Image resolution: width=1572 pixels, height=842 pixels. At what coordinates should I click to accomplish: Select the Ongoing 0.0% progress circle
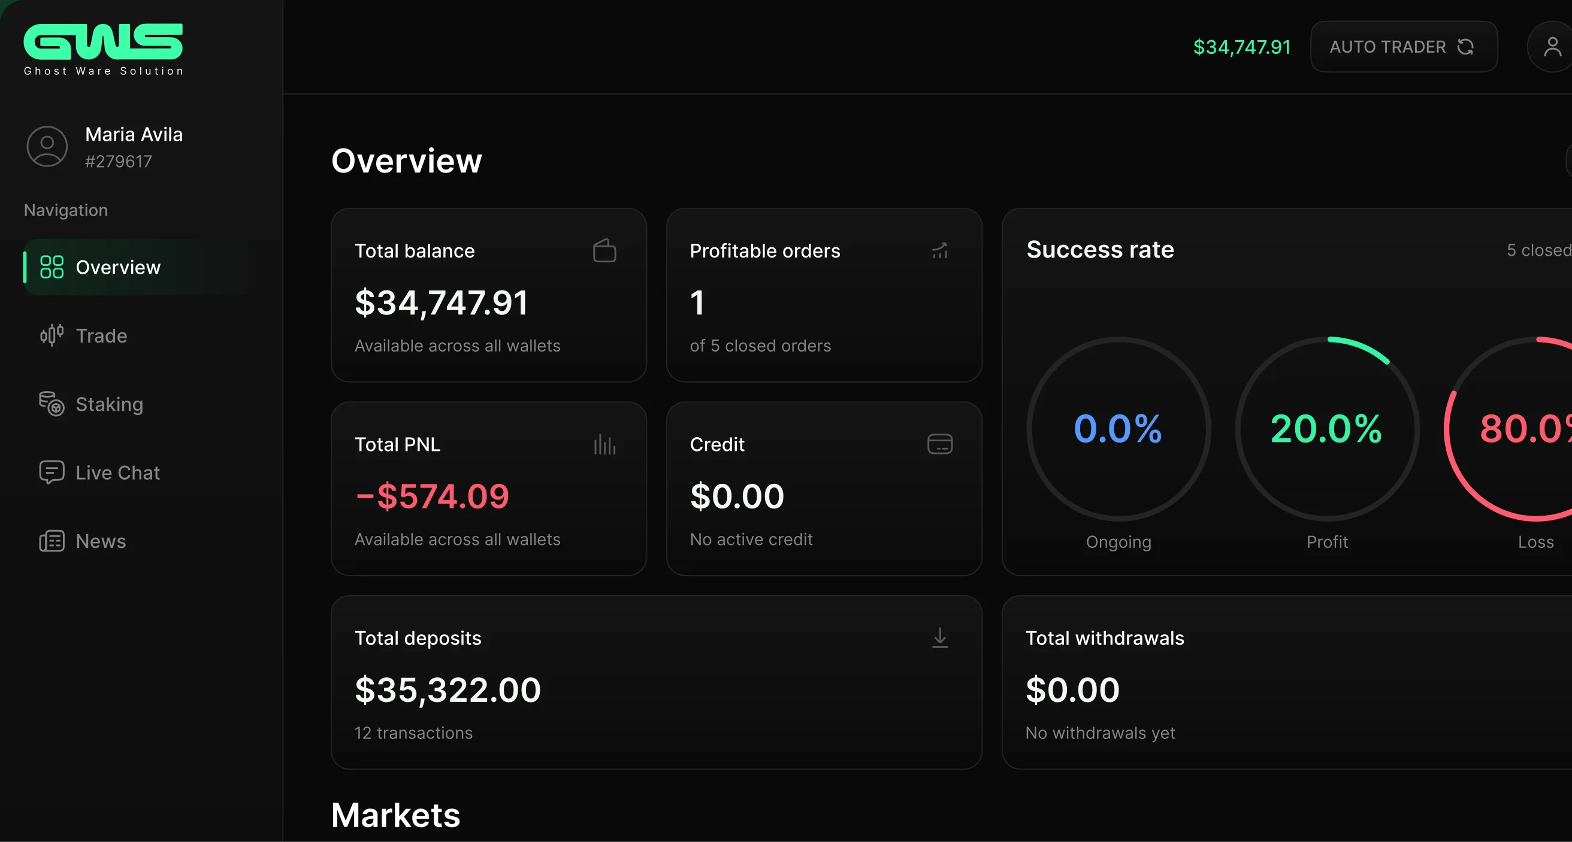click(1118, 429)
